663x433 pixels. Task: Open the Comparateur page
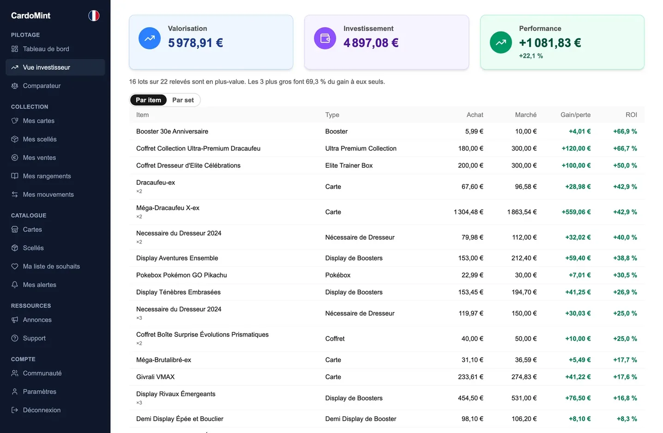pos(55,86)
